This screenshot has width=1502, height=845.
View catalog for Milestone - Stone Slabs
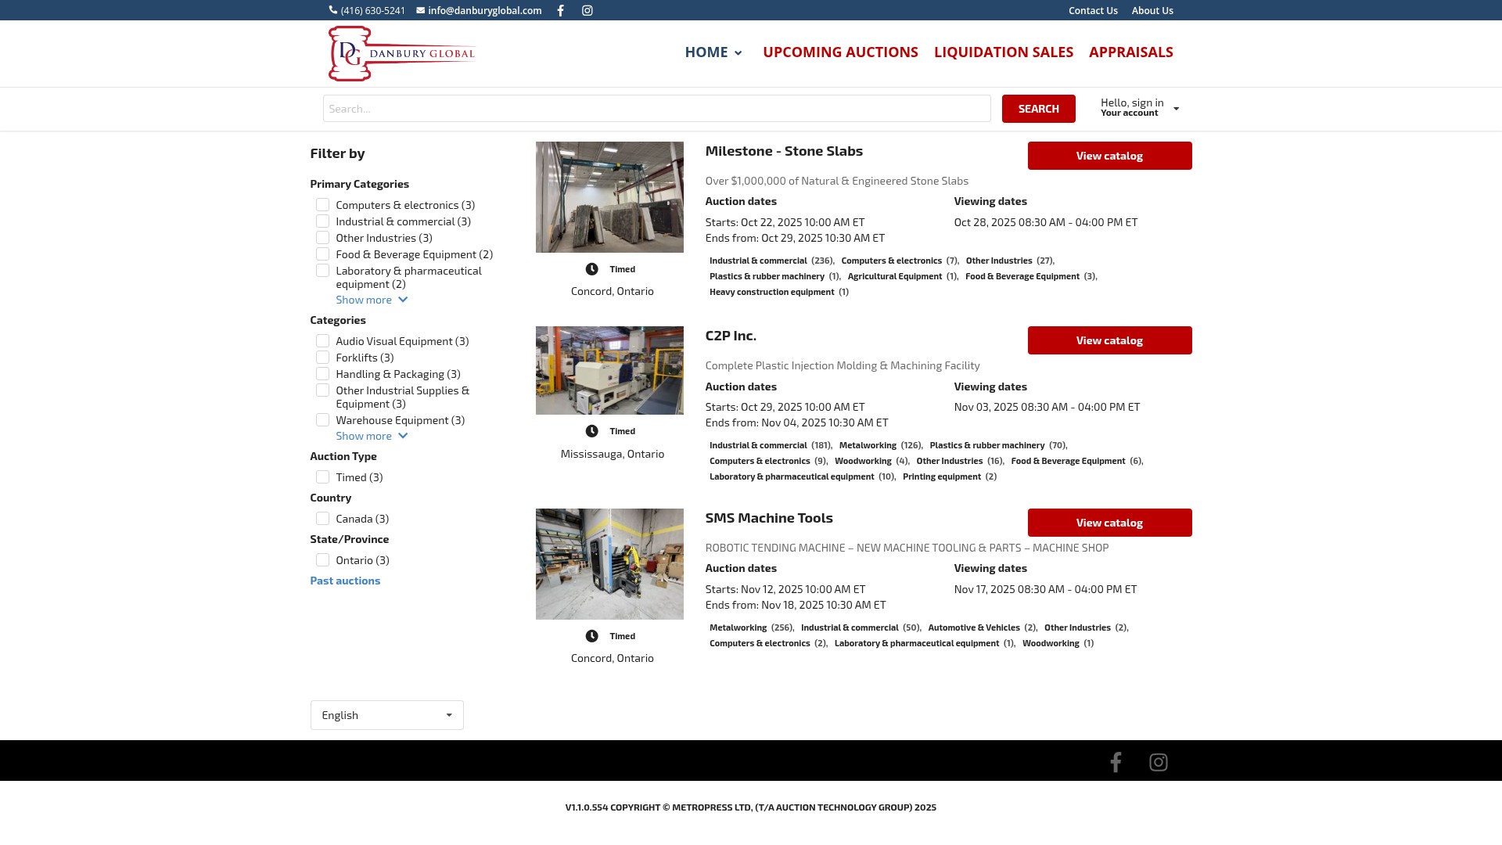1110,156
